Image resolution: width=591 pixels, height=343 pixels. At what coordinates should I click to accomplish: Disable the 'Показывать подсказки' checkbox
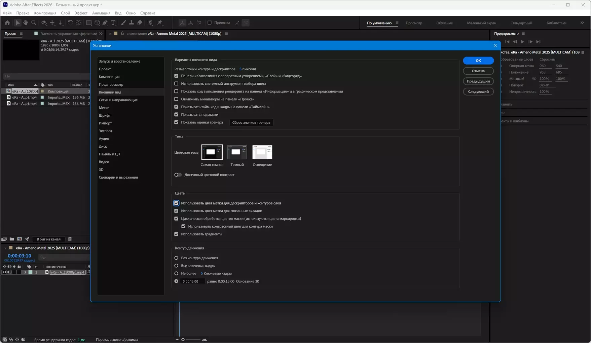pyautogui.click(x=176, y=115)
